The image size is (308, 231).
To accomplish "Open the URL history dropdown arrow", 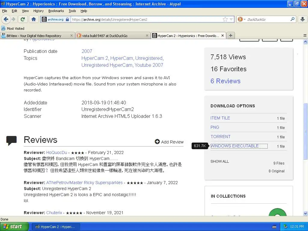I will [x=231, y=19].
